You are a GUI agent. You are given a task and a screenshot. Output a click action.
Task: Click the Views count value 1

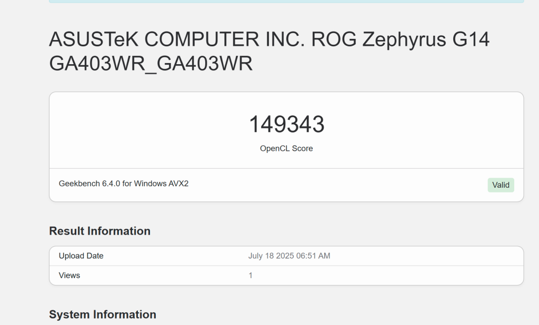tap(251, 275)
